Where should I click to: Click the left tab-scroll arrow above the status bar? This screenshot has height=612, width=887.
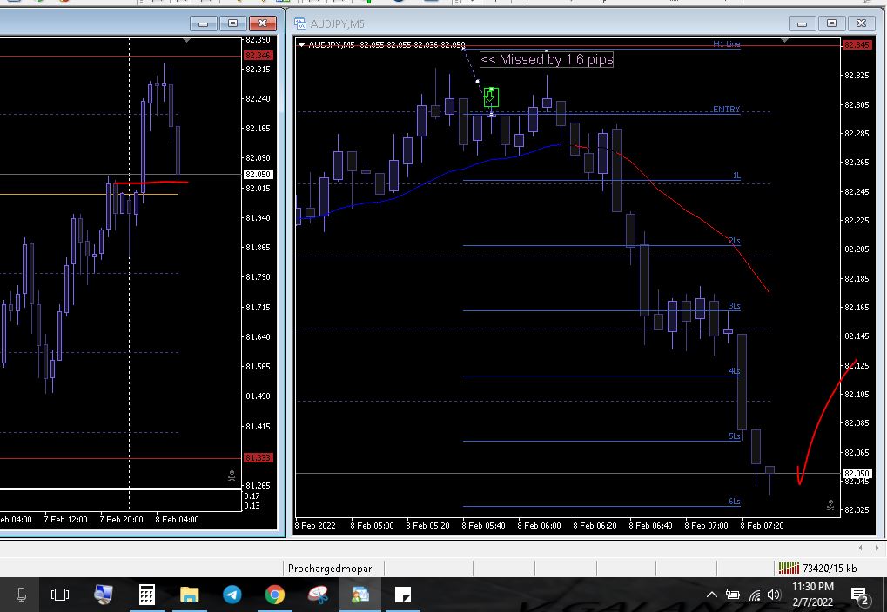(x=860, y=548)
